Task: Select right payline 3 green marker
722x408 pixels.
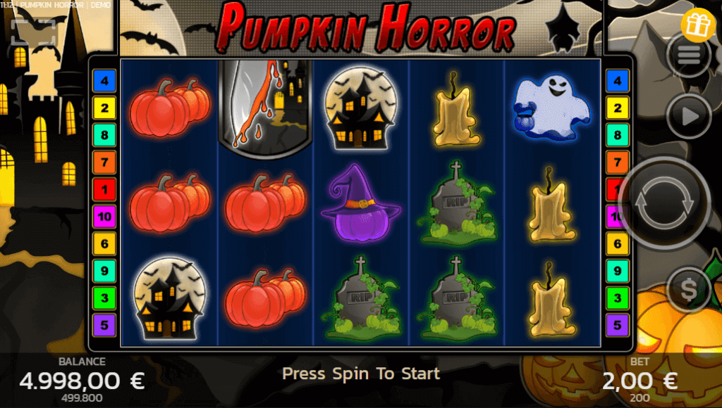Action: tap(618, 298)
